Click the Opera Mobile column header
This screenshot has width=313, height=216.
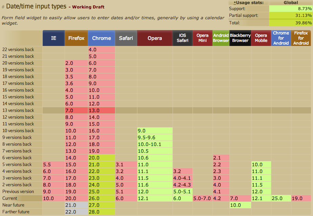261,38
